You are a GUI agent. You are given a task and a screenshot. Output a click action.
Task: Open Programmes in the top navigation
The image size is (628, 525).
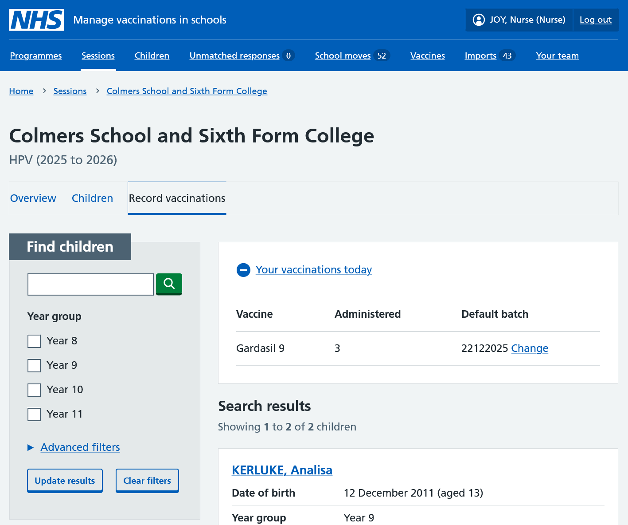[x=36, y=56]
